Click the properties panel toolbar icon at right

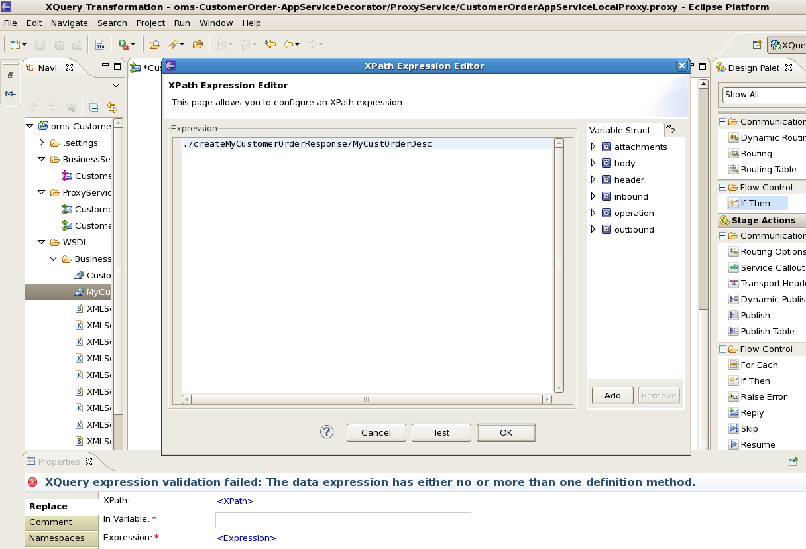pos(793,461)
